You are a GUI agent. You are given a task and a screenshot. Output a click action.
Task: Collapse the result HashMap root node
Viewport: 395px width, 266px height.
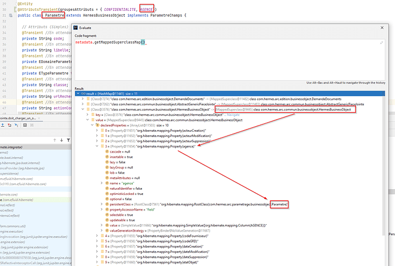(x=78, y=93)
